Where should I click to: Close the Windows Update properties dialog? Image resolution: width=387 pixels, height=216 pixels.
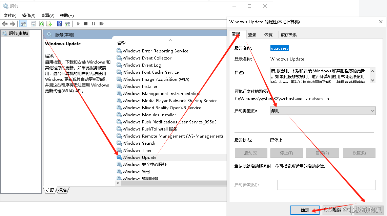381,22
